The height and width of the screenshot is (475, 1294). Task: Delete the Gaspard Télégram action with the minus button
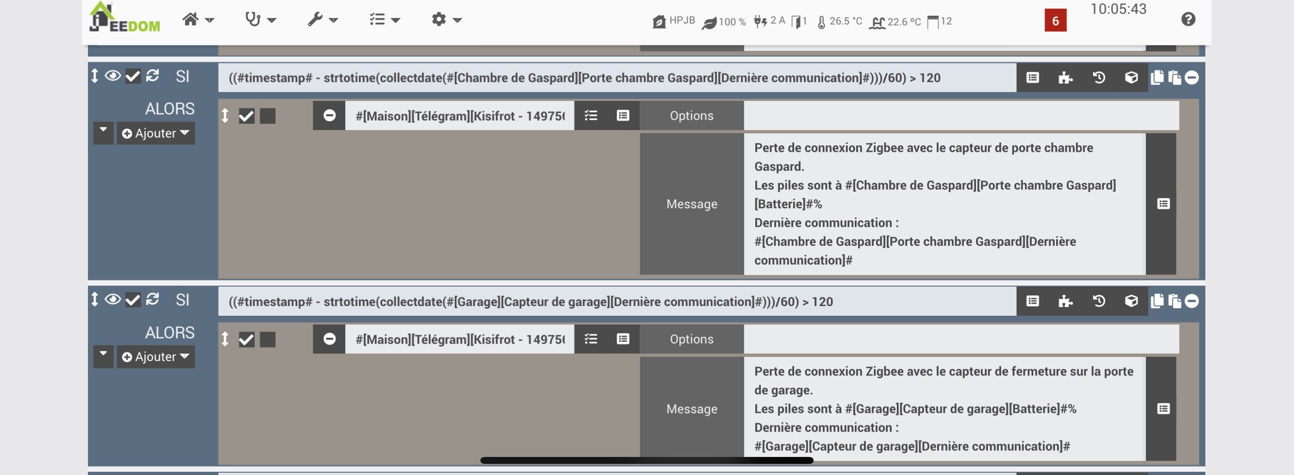pyautogui.click(x=329, y=116)
